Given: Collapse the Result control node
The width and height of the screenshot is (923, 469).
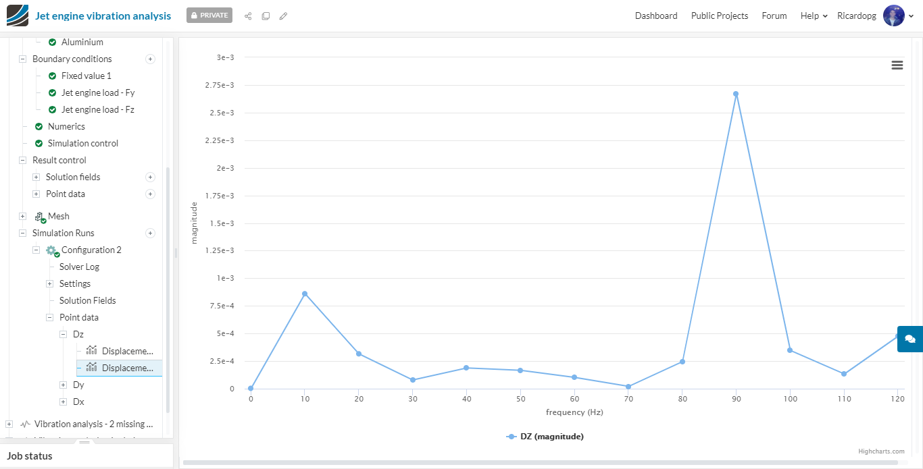Looking at the screenshot, I should [x=22, y=160].
